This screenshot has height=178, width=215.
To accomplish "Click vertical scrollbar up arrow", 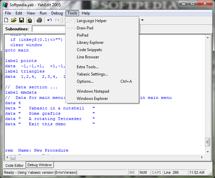I will (x=208, y=38).
